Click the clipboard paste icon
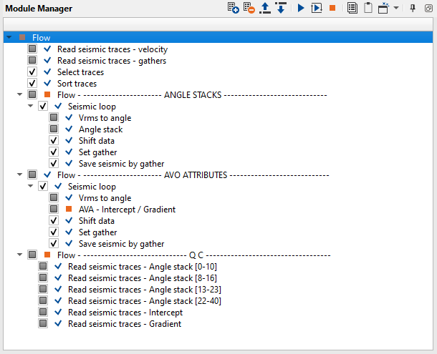 (368, 8)
